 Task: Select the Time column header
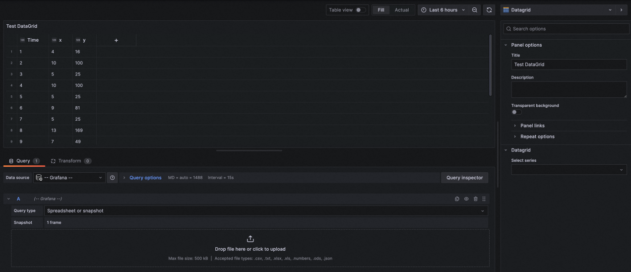(x=33, y=40)
